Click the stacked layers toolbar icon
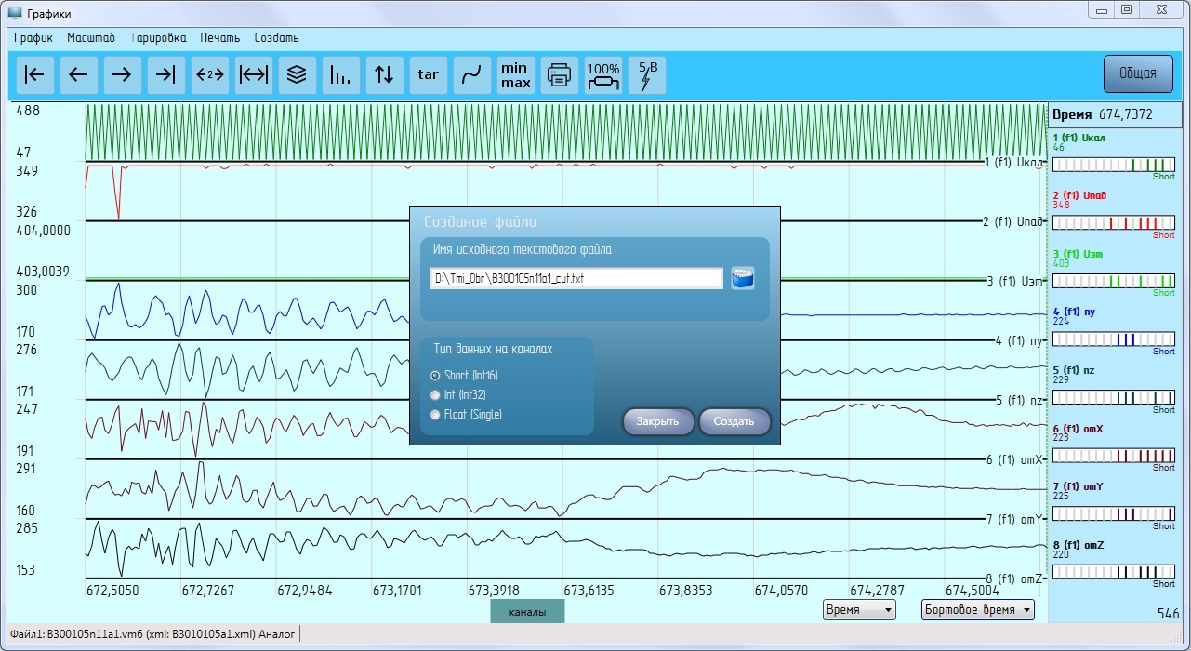The image size is (1191, 651). (x=297, y=75)
